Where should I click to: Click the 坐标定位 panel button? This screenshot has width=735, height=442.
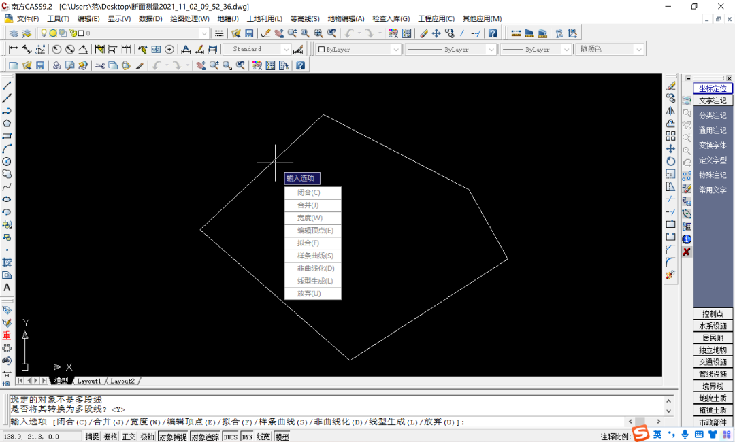coord(713,88)
